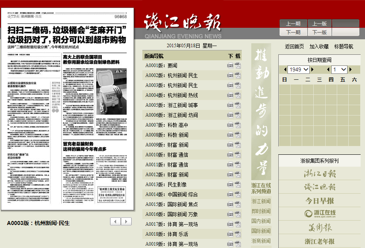The image size is (365, 248).
Task: Open A0007版：科教·高中 page
Action: point(167,125)
